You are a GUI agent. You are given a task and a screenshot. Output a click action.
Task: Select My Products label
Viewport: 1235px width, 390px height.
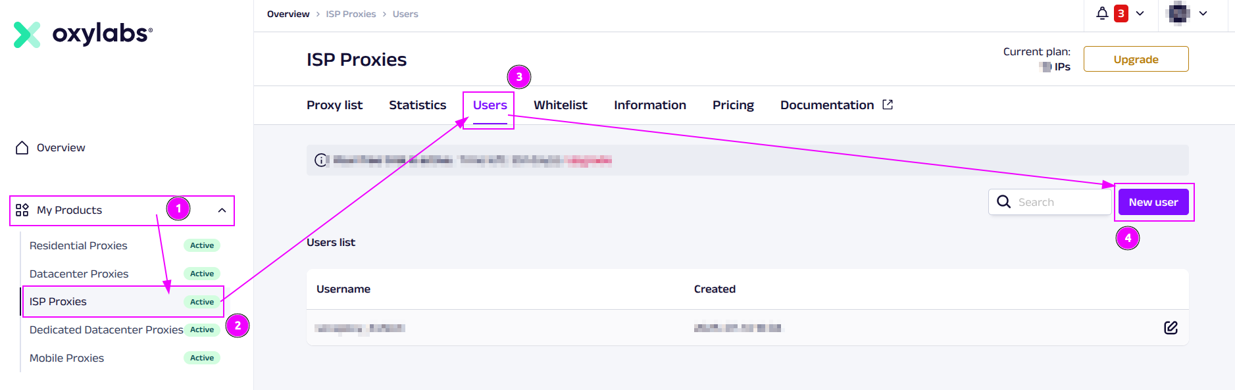click(x=69, y=210)
